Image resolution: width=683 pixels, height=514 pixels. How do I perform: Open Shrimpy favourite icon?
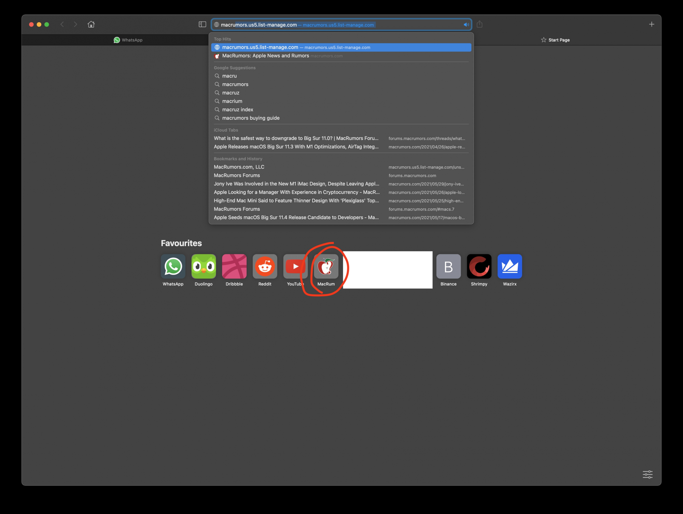pyautogui.click(x=479, y=267)
